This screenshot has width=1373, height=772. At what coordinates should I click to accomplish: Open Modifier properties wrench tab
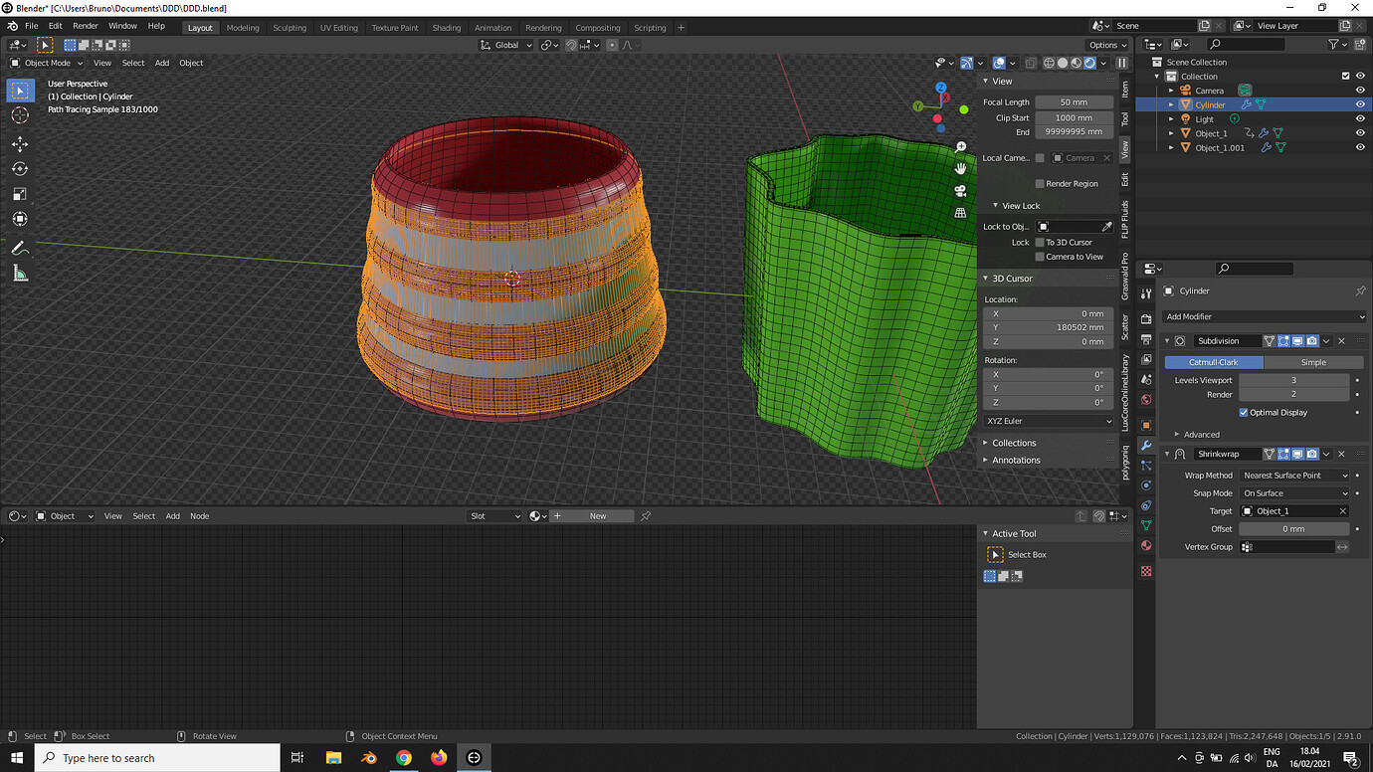1146,445
